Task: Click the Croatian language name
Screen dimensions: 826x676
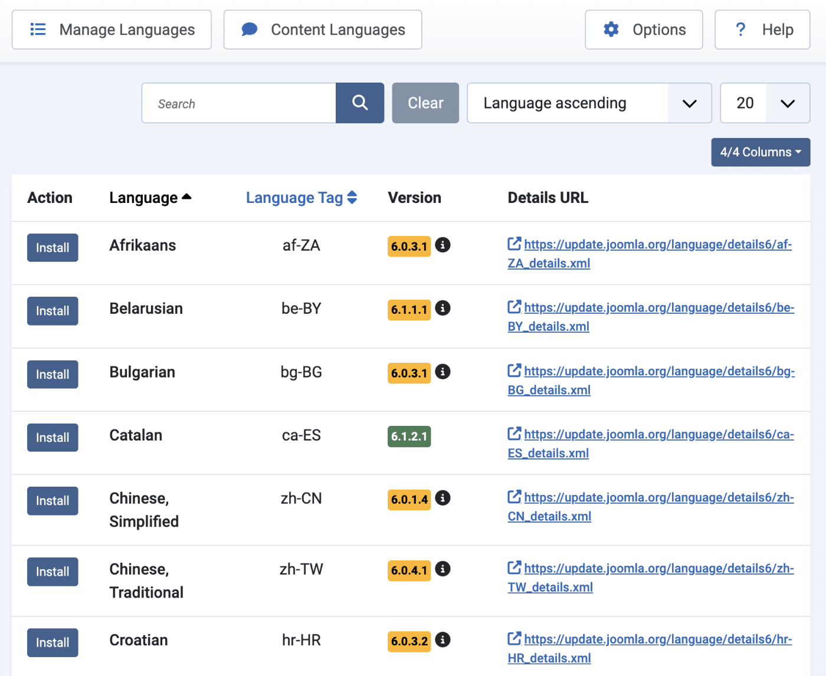Action: click(x=139, y=640)
